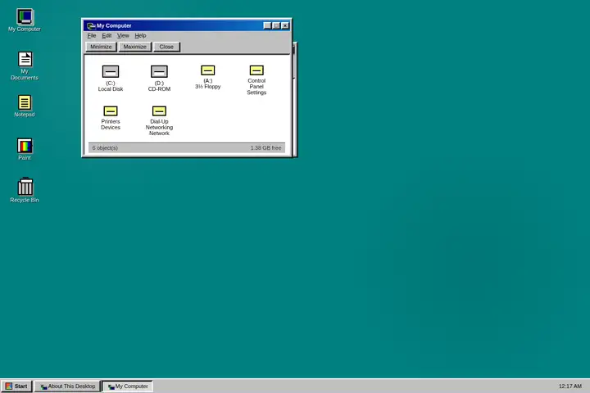
Task: Click the Close toolbar button
Action: tap(166, 47)
